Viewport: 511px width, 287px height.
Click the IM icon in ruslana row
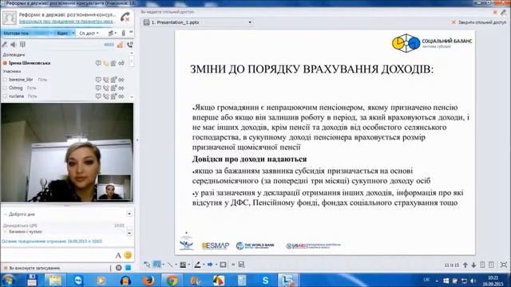click(98, 96)
